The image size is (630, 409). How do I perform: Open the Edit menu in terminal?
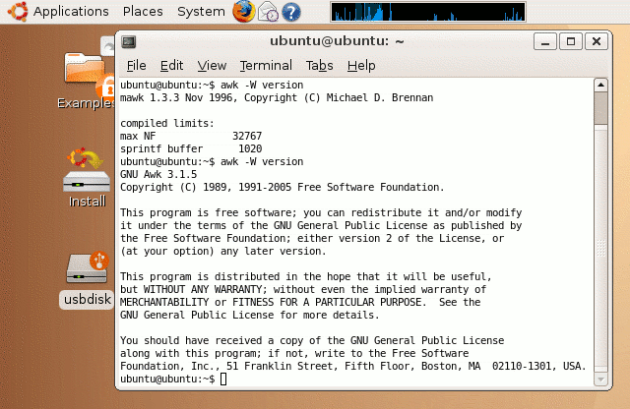pyautogui.click(x=171, y=66)
